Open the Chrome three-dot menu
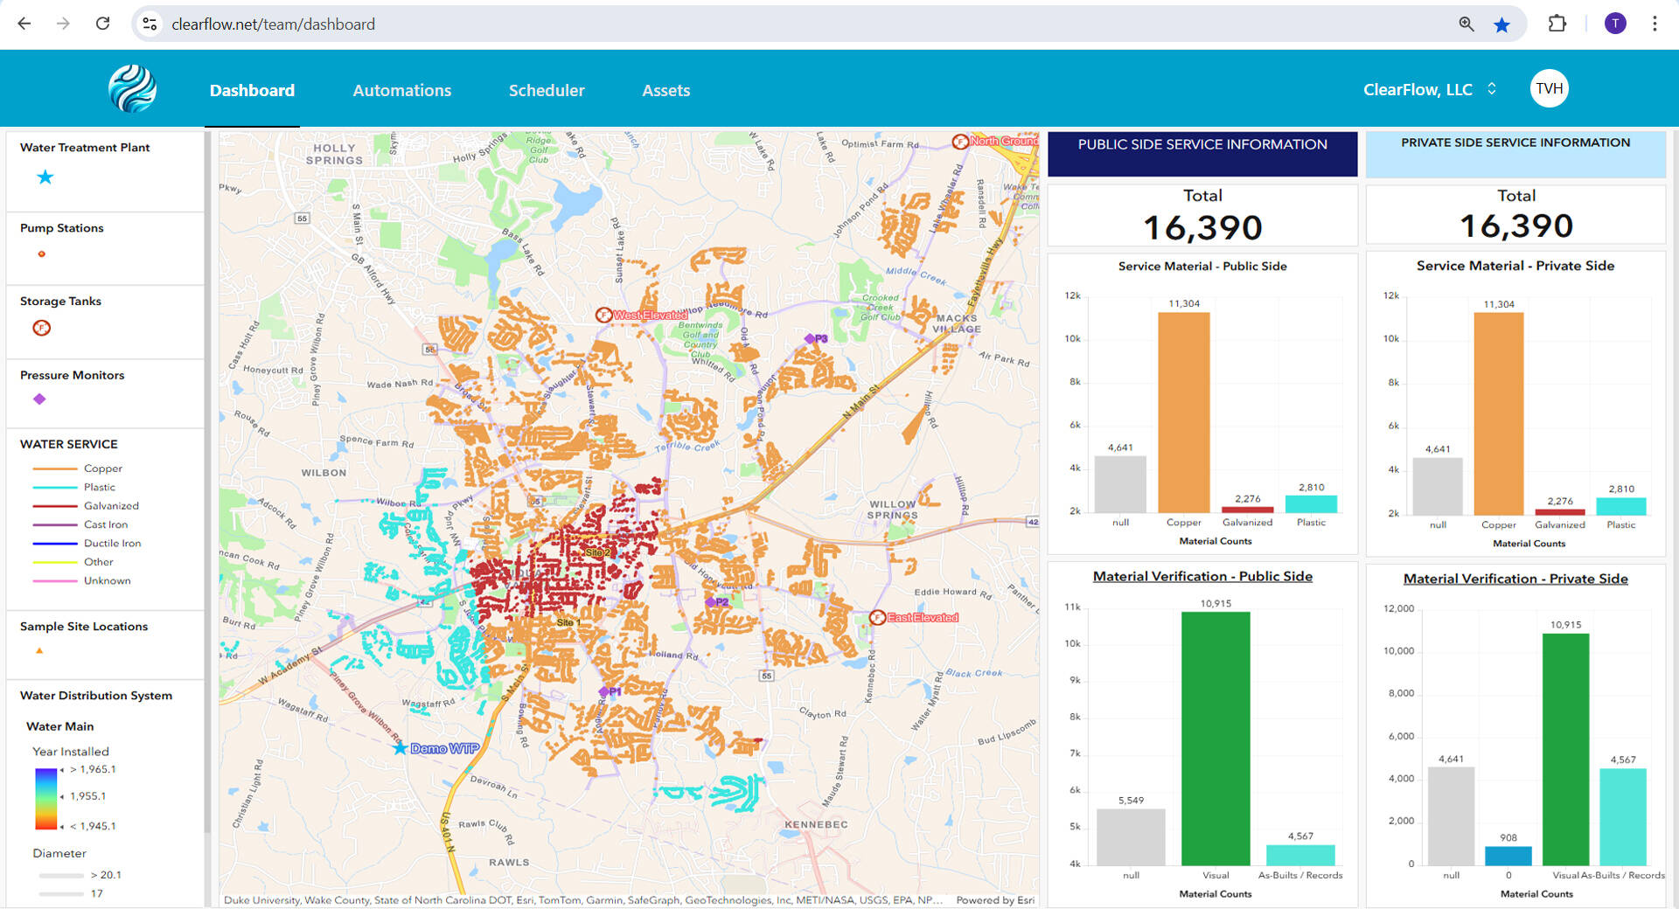1679x909 pixels. [1655, 24]
